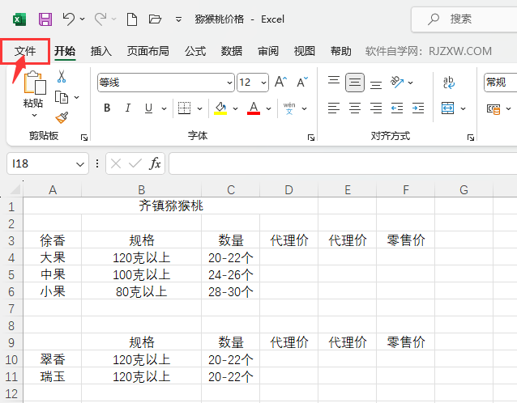The height and width of the screenshot is (403, 517).
Task: Toggle Underline formatting
Action: (149, 108)
